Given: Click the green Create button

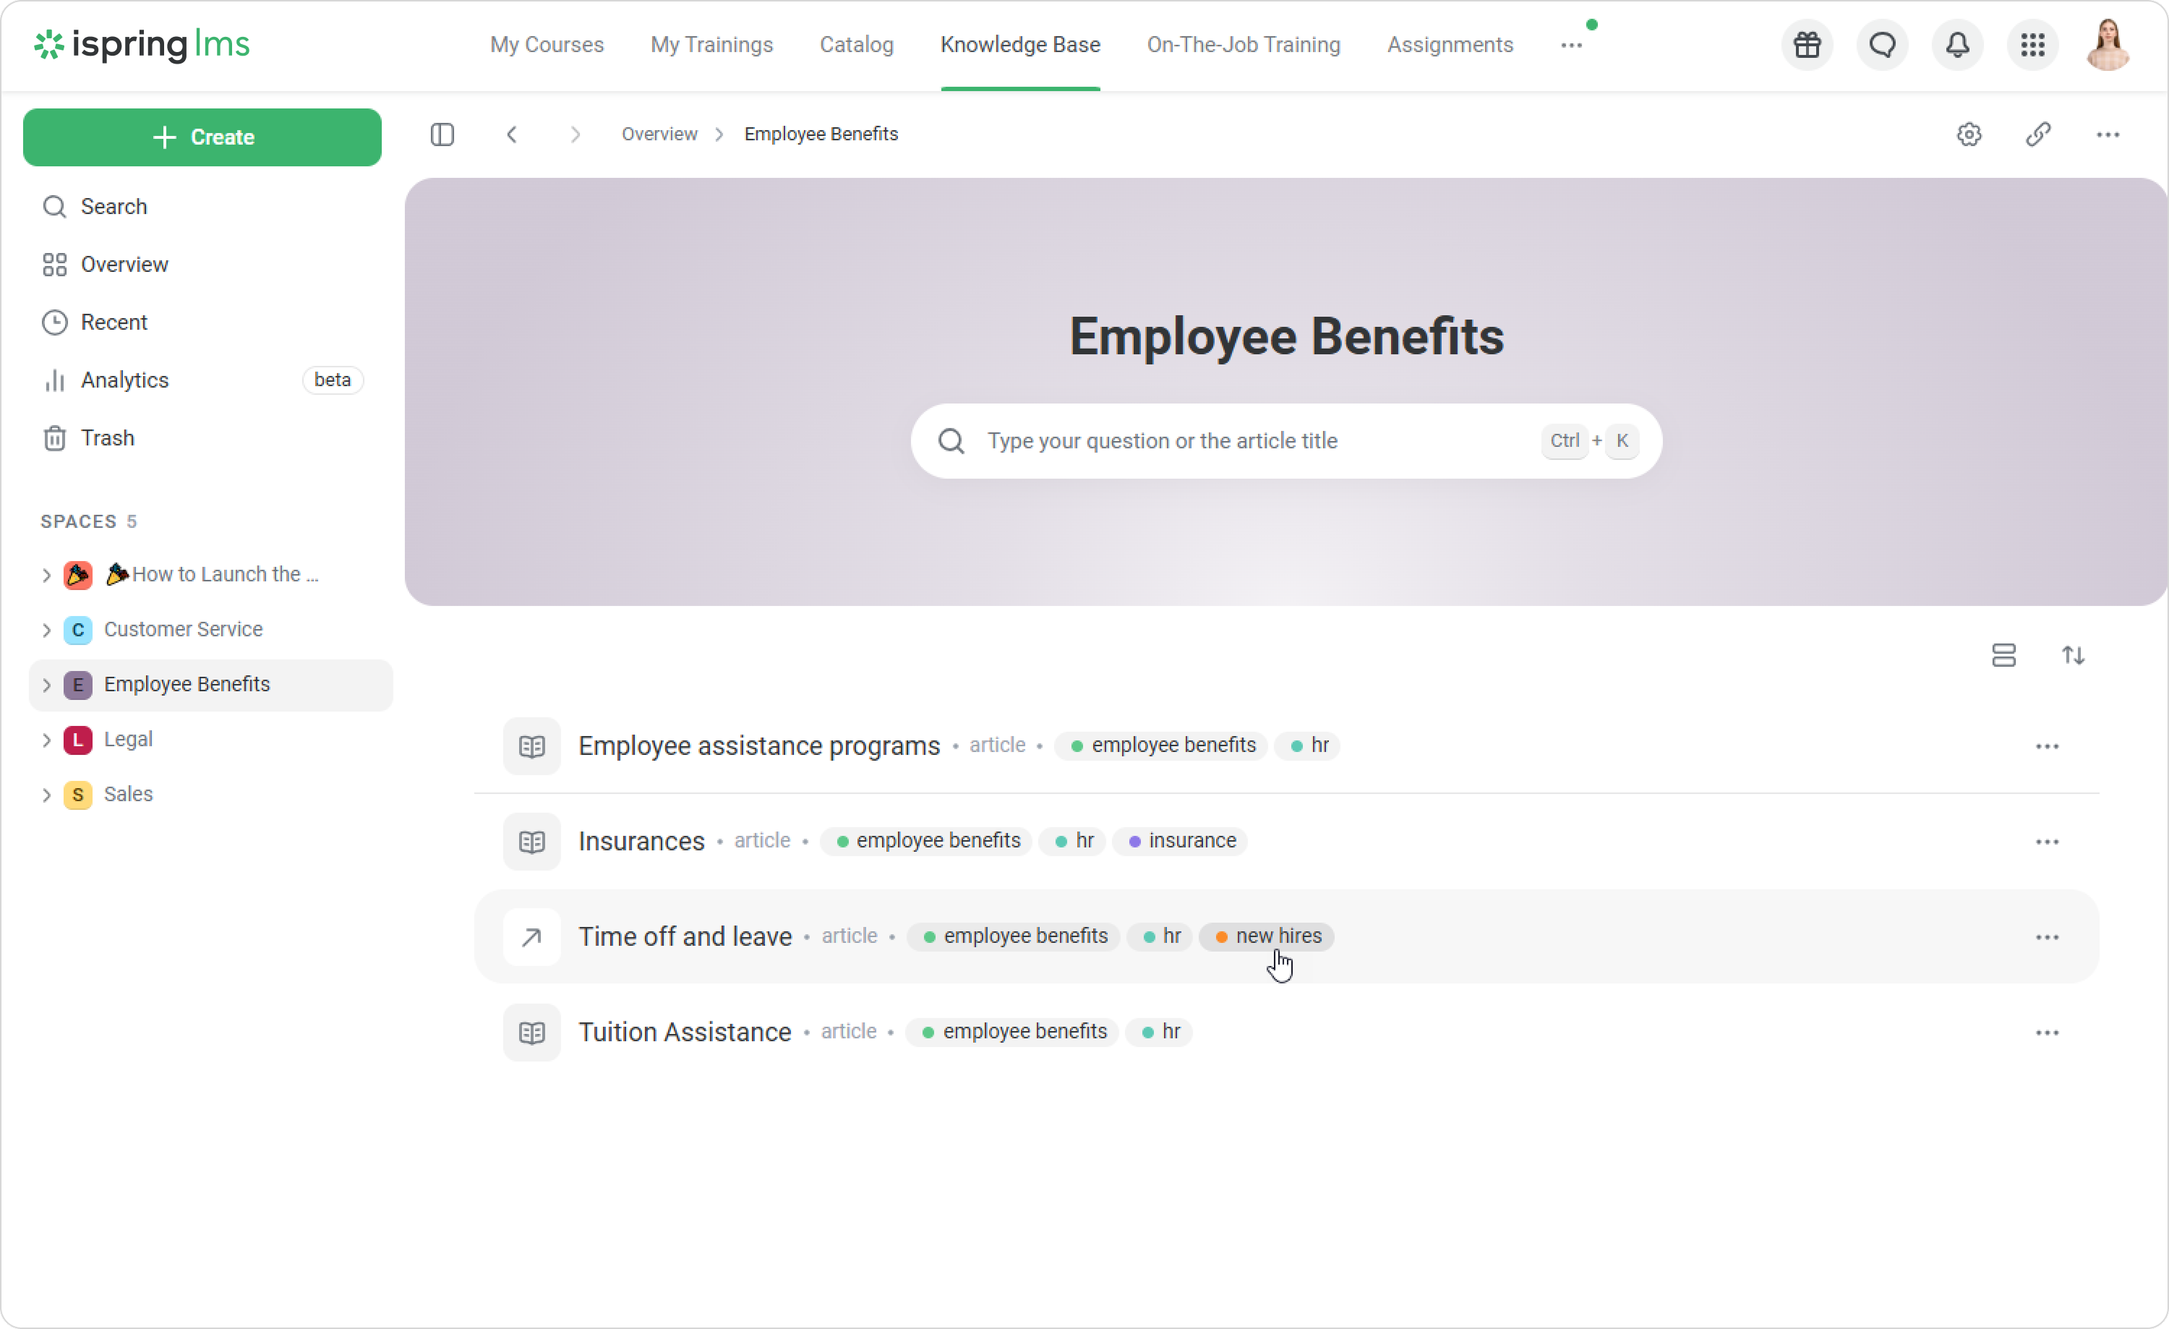Looking at the screenshot, I should coord(202,137).
